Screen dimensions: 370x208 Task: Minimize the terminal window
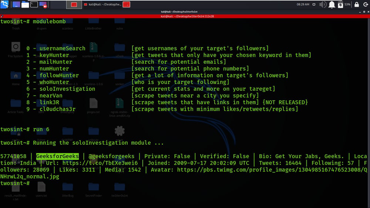(360, 12)
